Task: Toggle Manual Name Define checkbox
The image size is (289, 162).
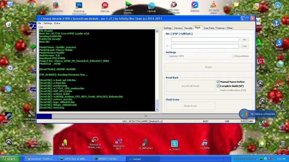Action: click(218, 82)
